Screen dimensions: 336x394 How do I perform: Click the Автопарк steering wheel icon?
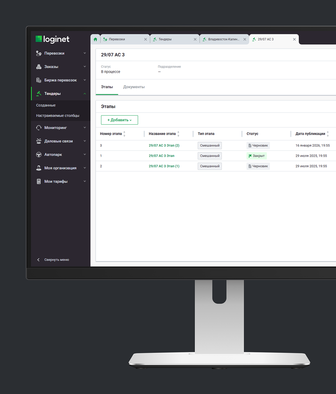[39, 154]
